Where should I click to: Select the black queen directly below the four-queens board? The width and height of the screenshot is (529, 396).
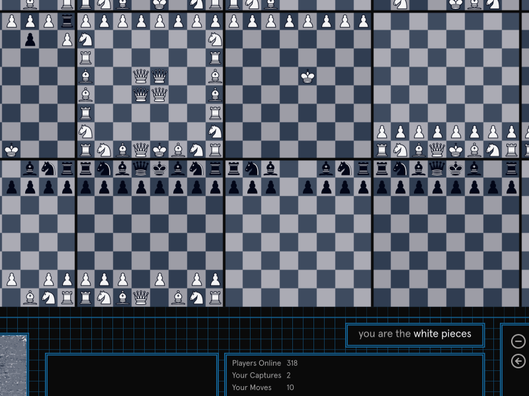tap(141, 169)
